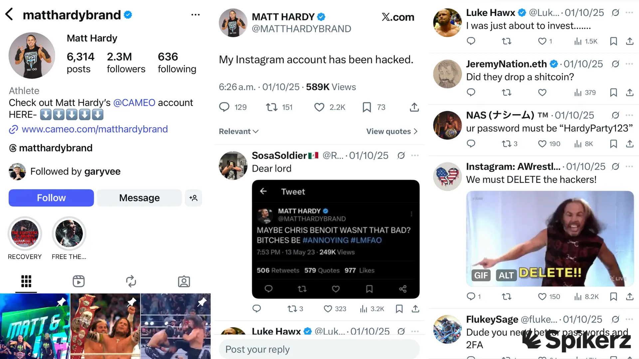Reply to Matt Hardy's hacked tweet
Image resolution: width=639 pixels, height=359 pixels.
coord(224,107)
